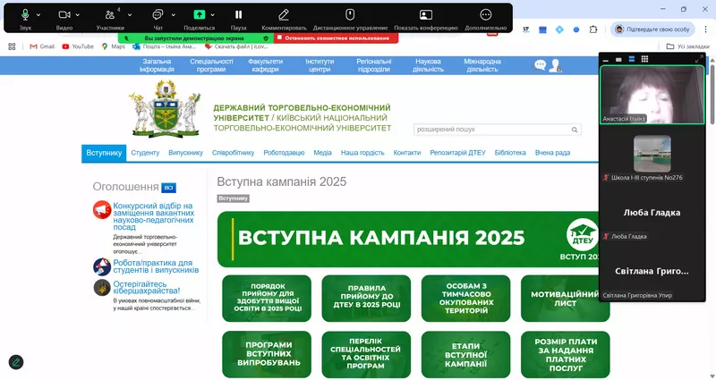
Task: Open the Комментировать annotation pencil
Action: coord(284,15)
